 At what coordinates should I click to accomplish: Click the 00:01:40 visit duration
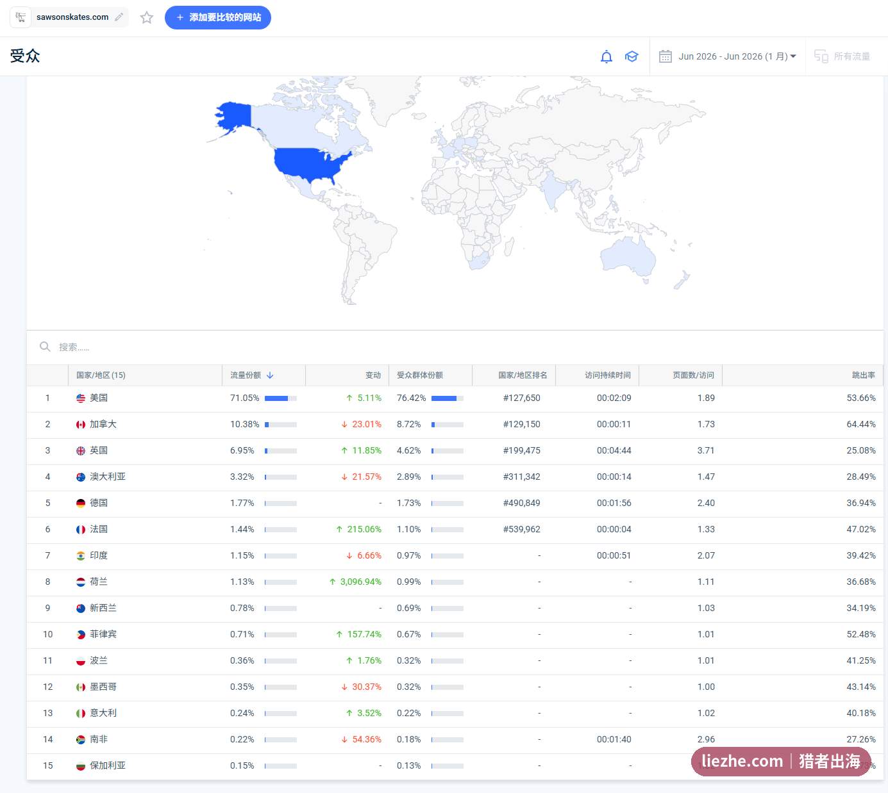pyautogui.click(x=614, y=739)
